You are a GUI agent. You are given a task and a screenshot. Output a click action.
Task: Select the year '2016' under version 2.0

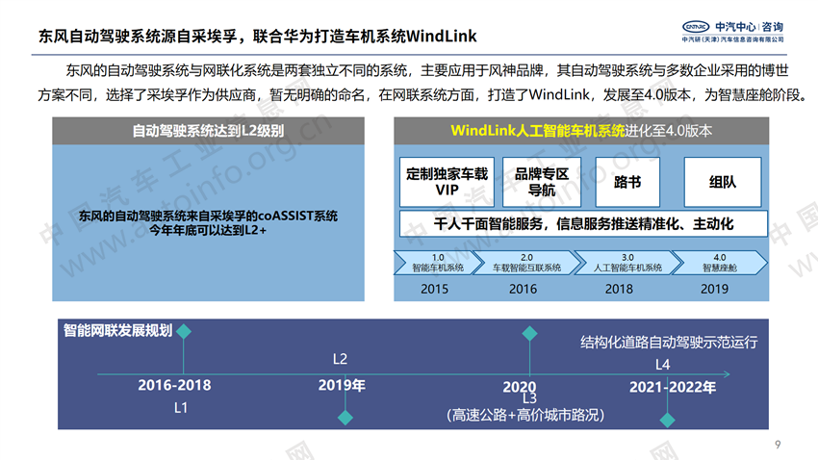[x=524, y=289]
